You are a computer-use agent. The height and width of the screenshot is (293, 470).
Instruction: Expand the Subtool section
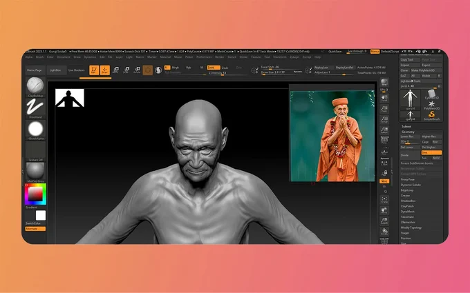coord(406,126)
